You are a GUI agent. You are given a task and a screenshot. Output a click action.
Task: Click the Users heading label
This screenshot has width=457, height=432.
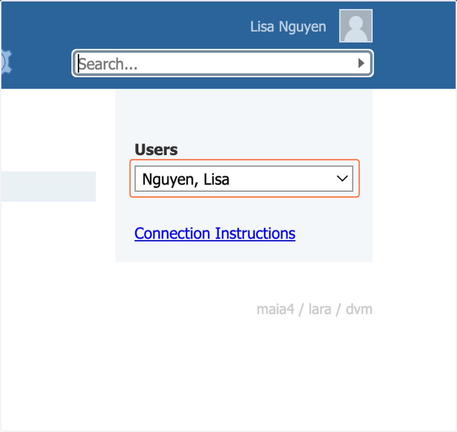(156, 150)
